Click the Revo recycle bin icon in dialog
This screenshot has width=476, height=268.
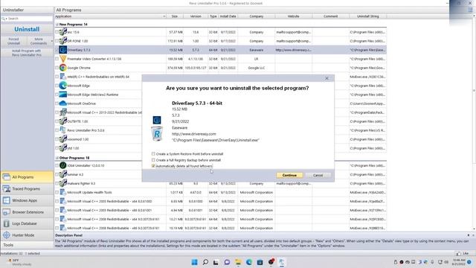[157, 134]
